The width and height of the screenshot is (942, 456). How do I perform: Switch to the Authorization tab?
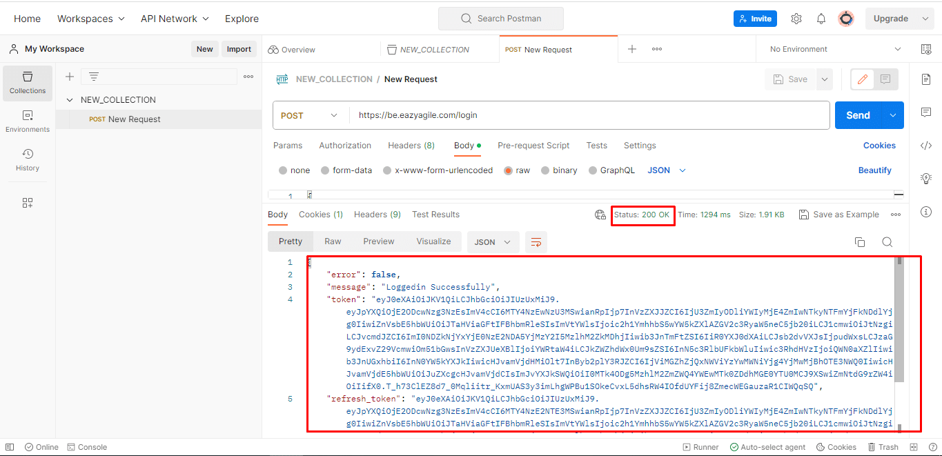345,146
